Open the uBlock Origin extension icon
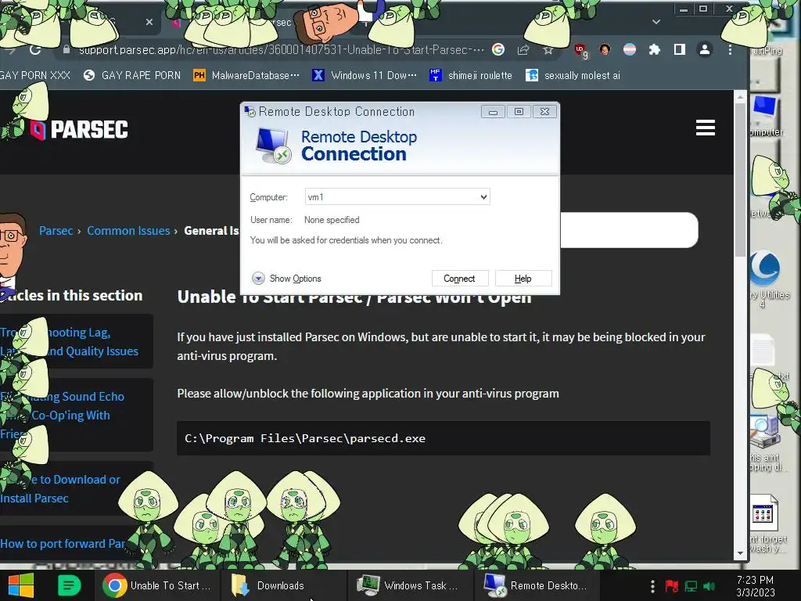The width and height of the screenshot is (801, 601). click(580, 50)
